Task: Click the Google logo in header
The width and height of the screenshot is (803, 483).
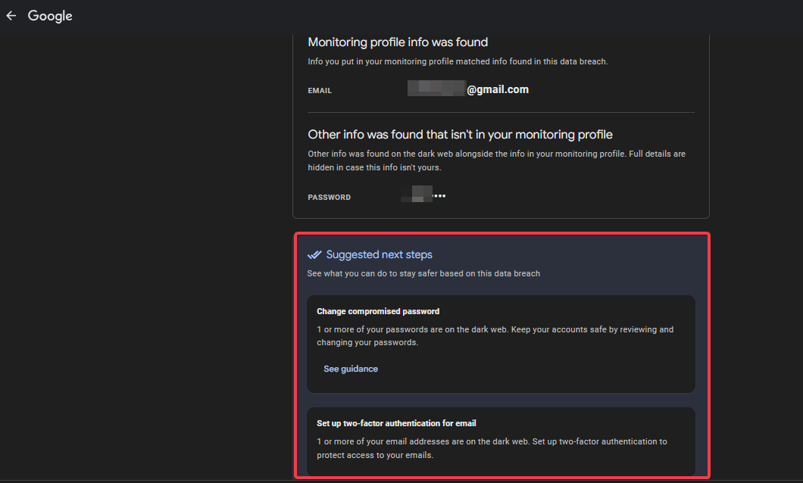Action: click(50, 16)
